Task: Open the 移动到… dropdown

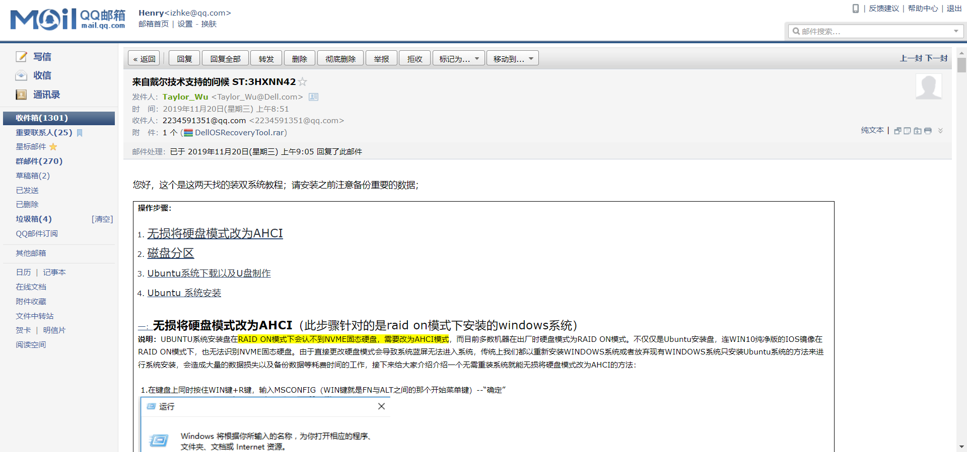Action: coord(513,58)
